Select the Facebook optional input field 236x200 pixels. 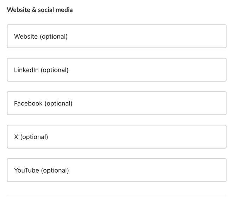pos(116,103)
